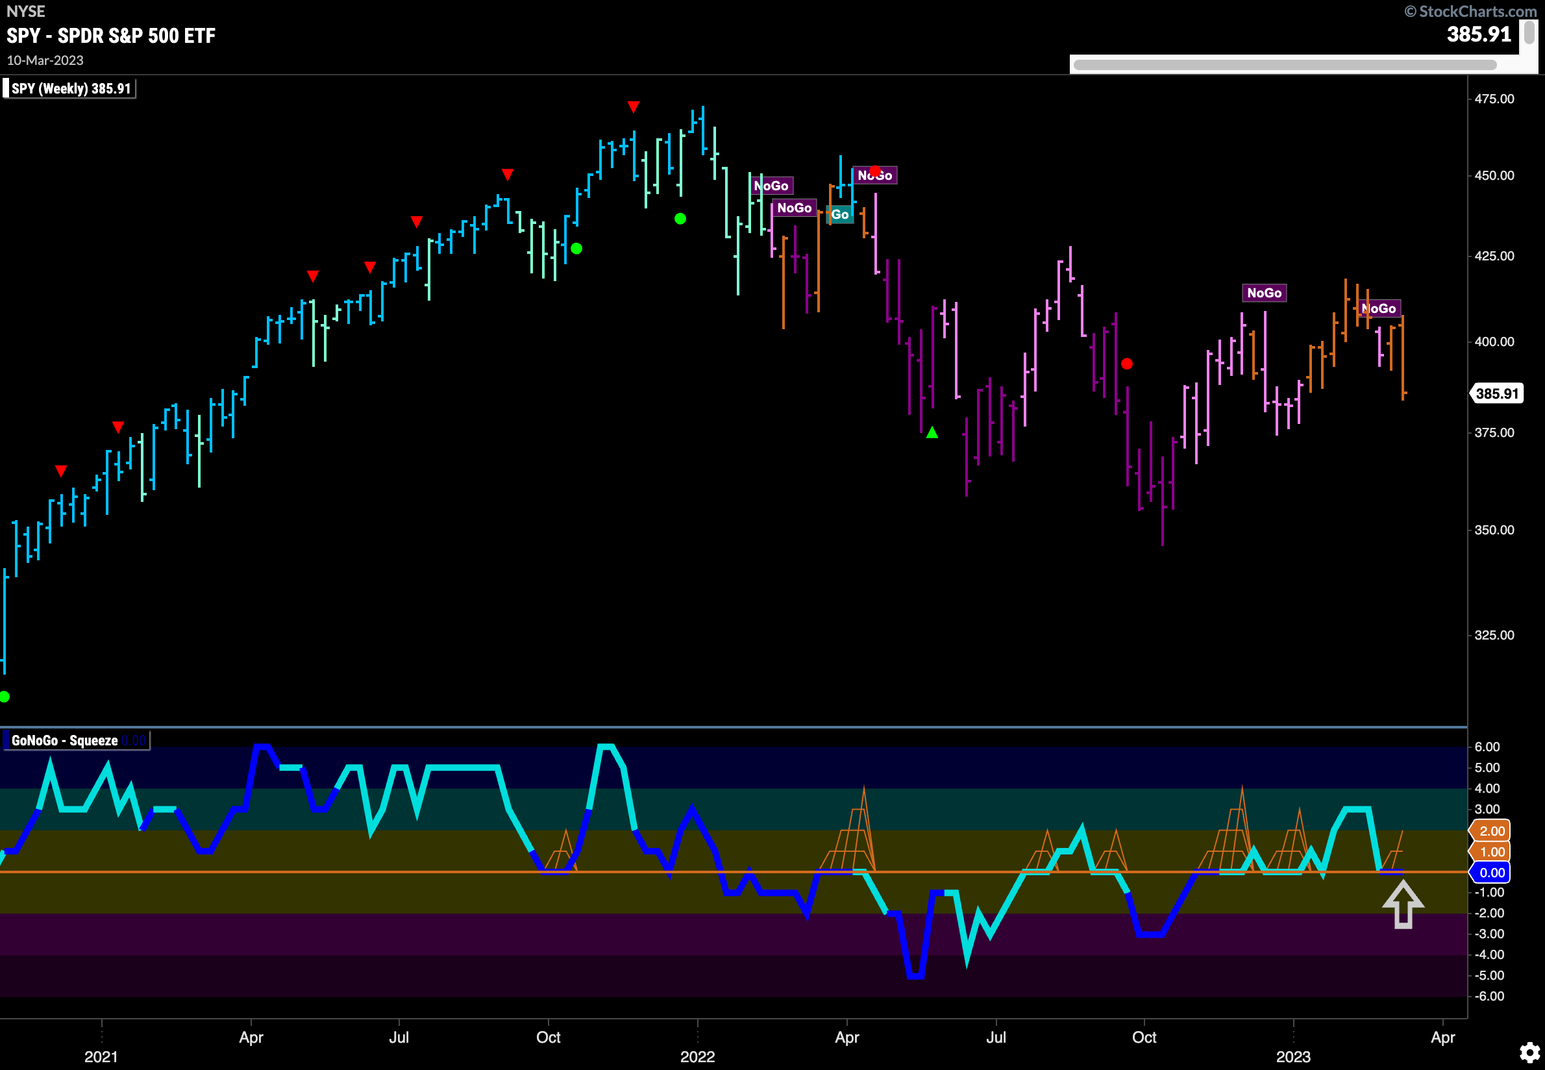
Task: Click the 2022 year label on time axis
Action: click(698, 1057)
